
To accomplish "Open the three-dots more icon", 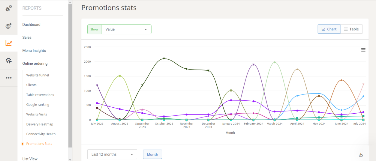I will 9,78.
